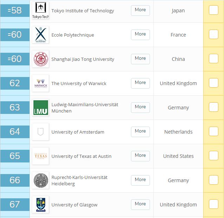Open the University of Texas at Austin link
The height and width of the screenshot is (218, 224).
pos(81,156)
